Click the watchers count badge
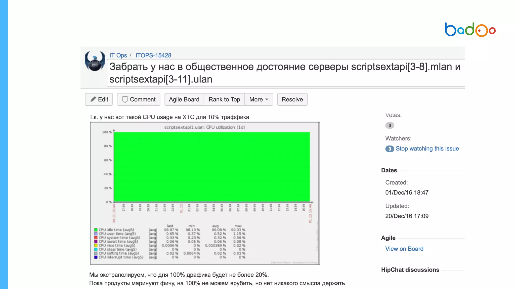This screenshot has width=515, height=289. click(x=390, y=149)
